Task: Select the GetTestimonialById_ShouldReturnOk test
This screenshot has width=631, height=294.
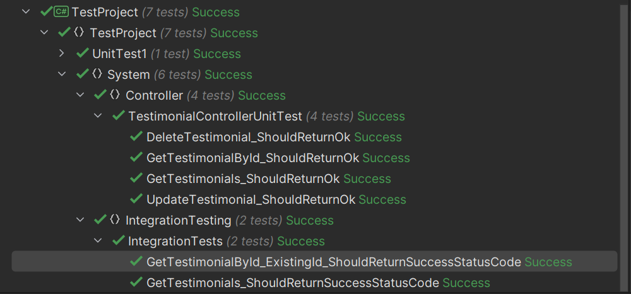Action: click(252, 158)
